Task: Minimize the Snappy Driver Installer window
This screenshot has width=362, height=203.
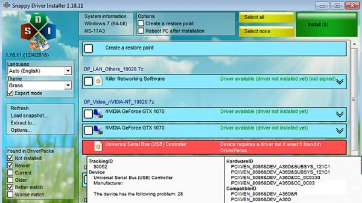Action: [x=322, y=6]
